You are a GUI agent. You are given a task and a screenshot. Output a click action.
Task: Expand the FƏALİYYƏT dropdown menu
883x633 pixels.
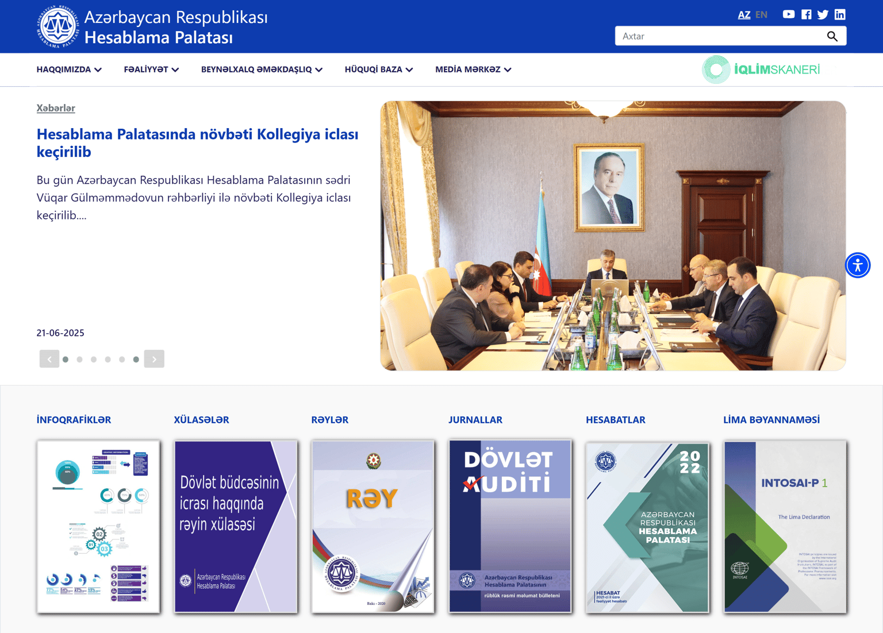click(x=151, y=70)
